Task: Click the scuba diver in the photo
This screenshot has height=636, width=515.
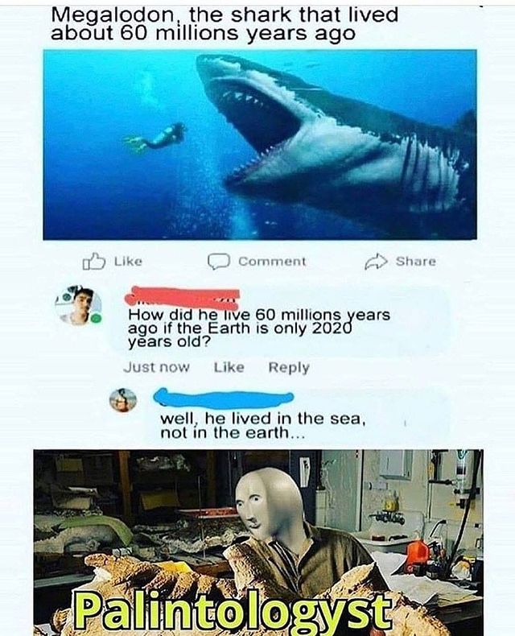Action: [155, 138]
